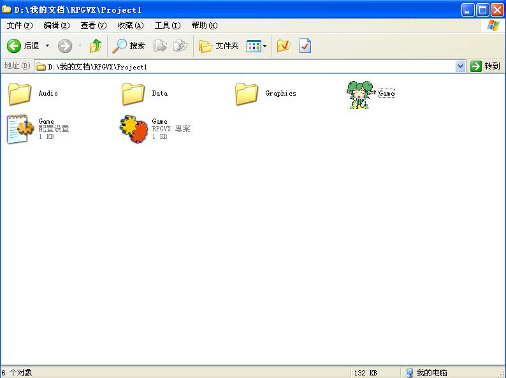Close the Project1 explorer window
This screenshot has width=506, height=378.
(497, 10)
